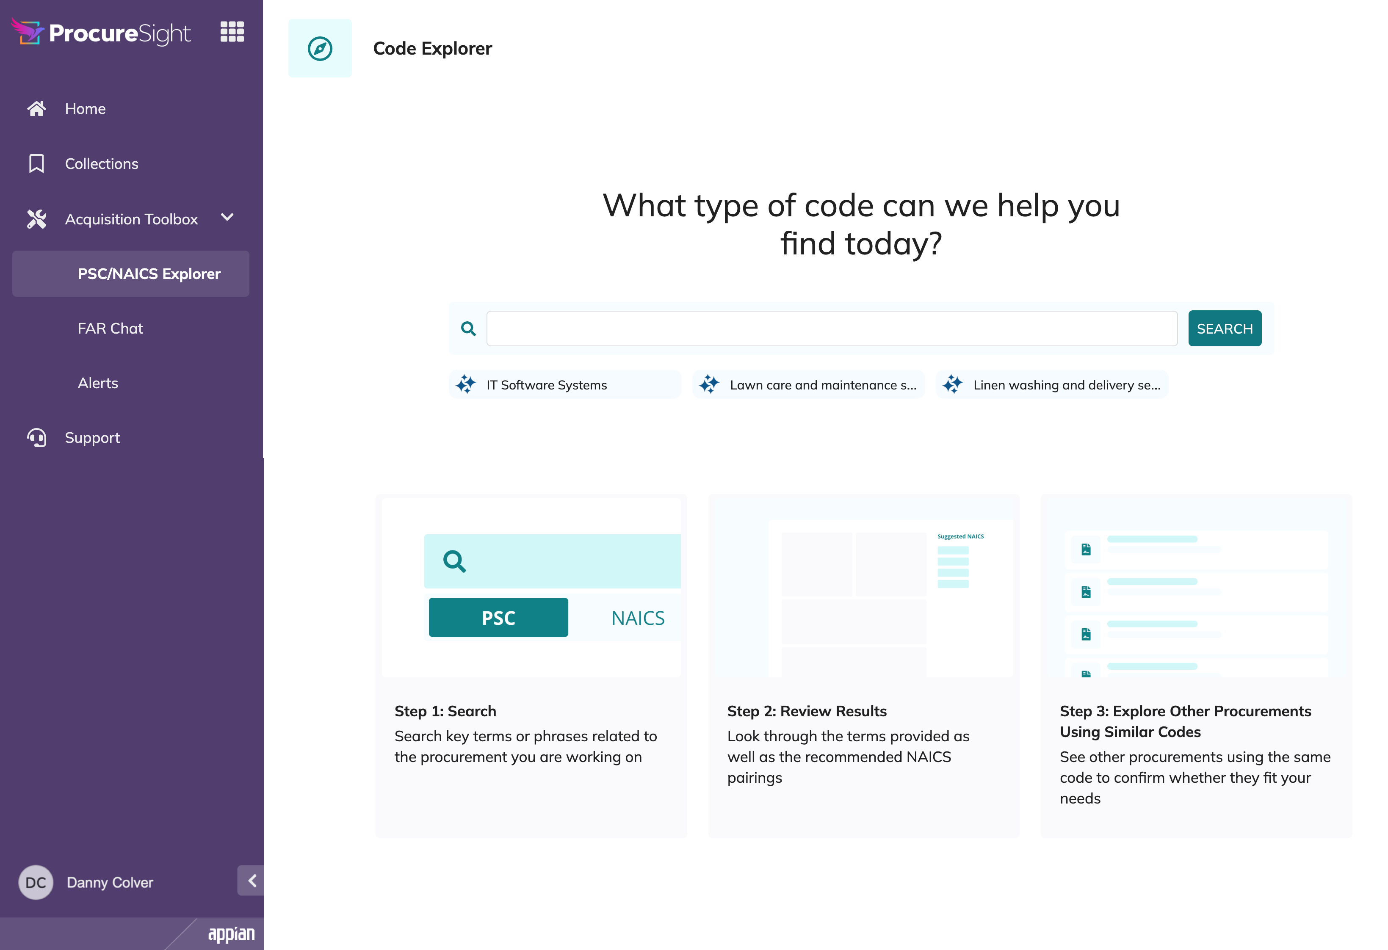
Task: Select Linen washing and delivery suggestion
Action: [x=1052, y=384]
